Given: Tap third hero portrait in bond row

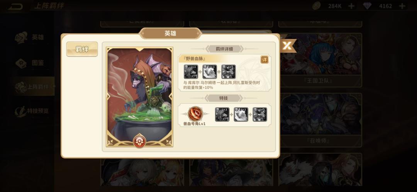Looking at the screenshot, I should [x=229, y=72].
